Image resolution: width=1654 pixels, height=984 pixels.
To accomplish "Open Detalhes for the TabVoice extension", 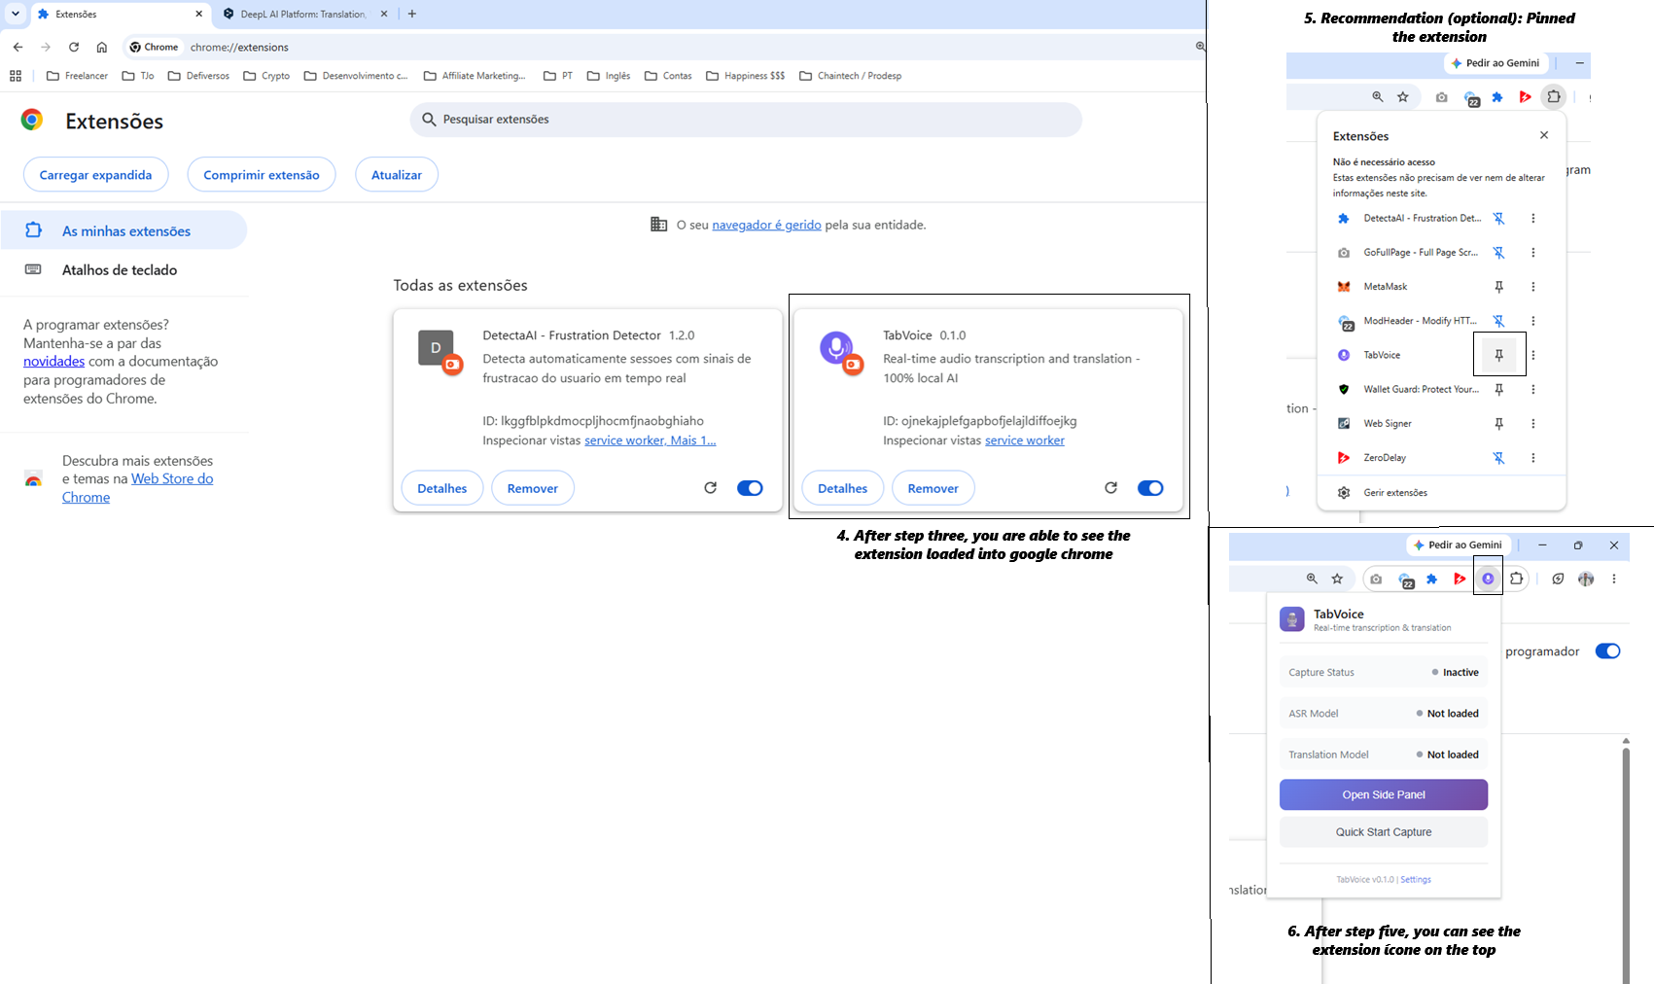I will click(842, 488).
